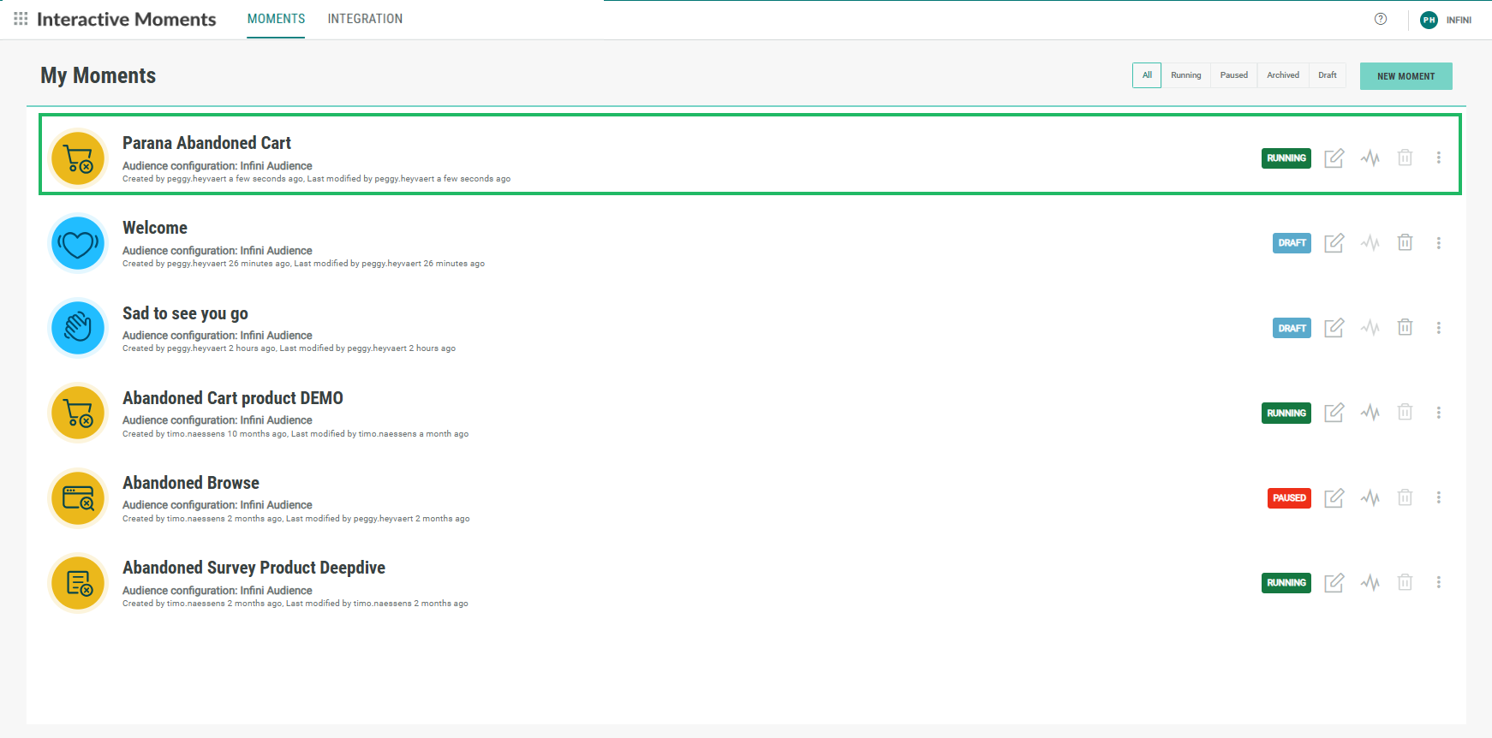
Task: Expand more options menu for Welcome moment
Action: point(1438,243)
